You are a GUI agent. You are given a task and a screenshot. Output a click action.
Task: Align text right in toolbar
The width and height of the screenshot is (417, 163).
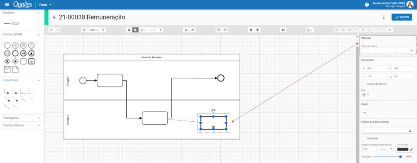pyautogui.click(x=350, y=30)
